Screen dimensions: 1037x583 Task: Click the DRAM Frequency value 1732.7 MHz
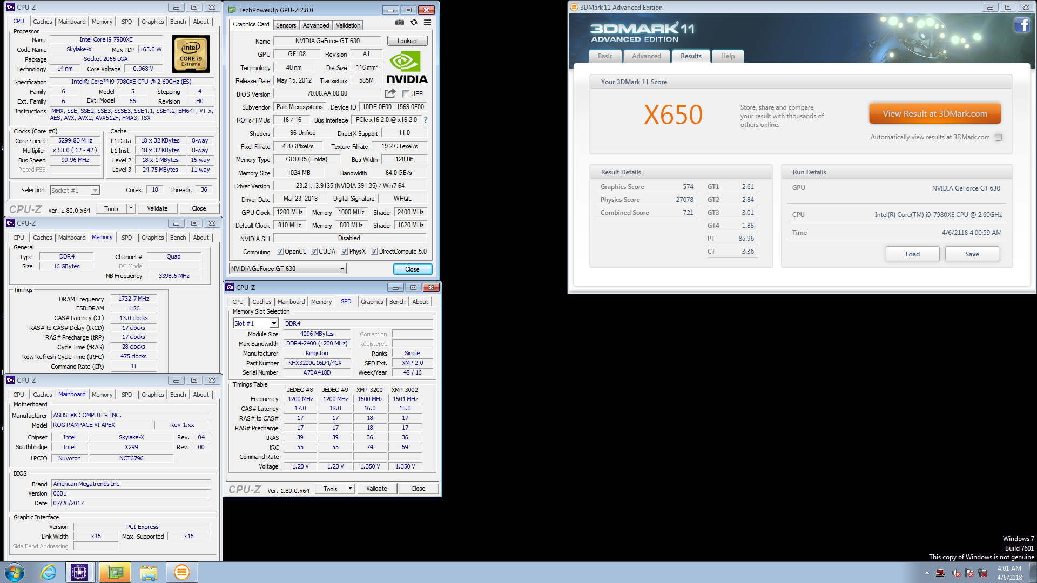[x=133, y=299]
